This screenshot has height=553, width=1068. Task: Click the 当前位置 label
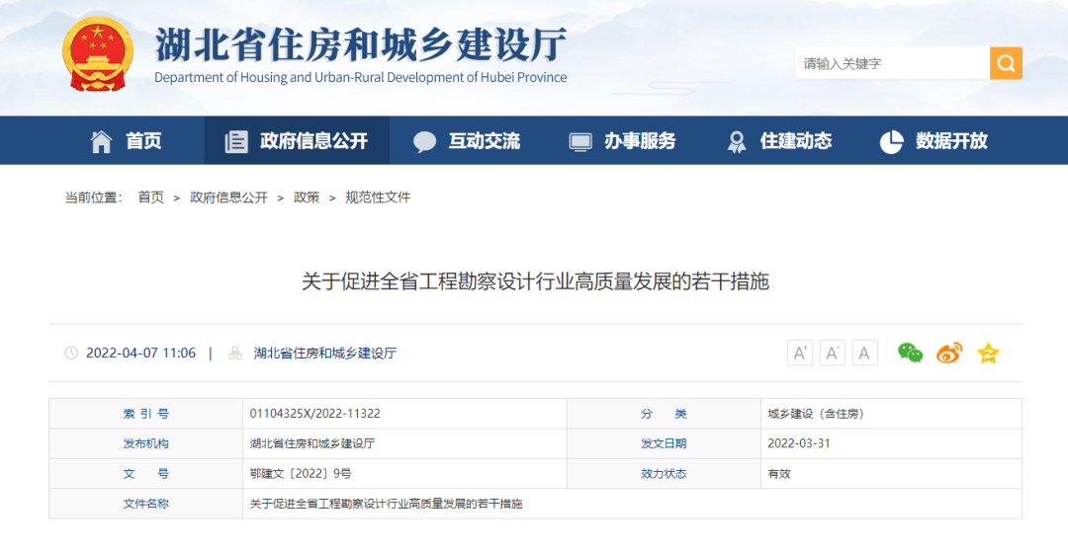pyautogui.click(x=93, y=197)
